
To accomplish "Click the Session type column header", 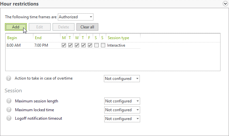I will point(118,38).
